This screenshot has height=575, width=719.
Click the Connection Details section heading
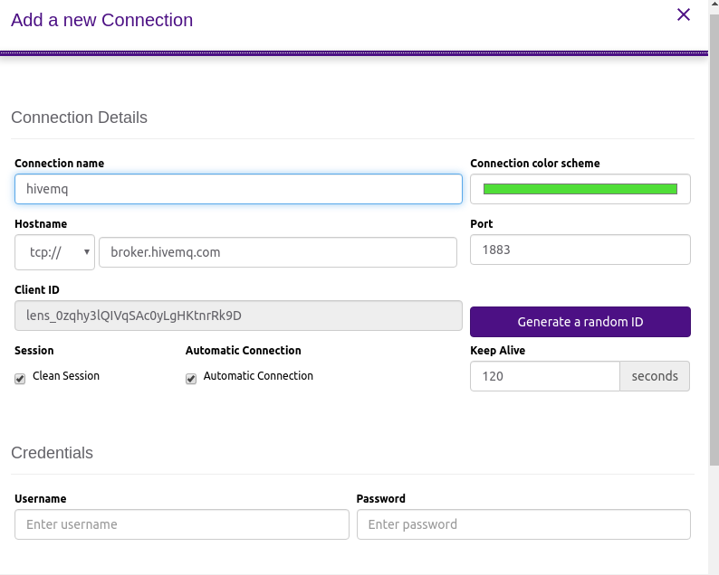tap(79, 118)
